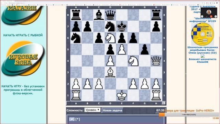Select the white pawn on e5
Viewport: 220px width, 124px height.
click(122, 50)
